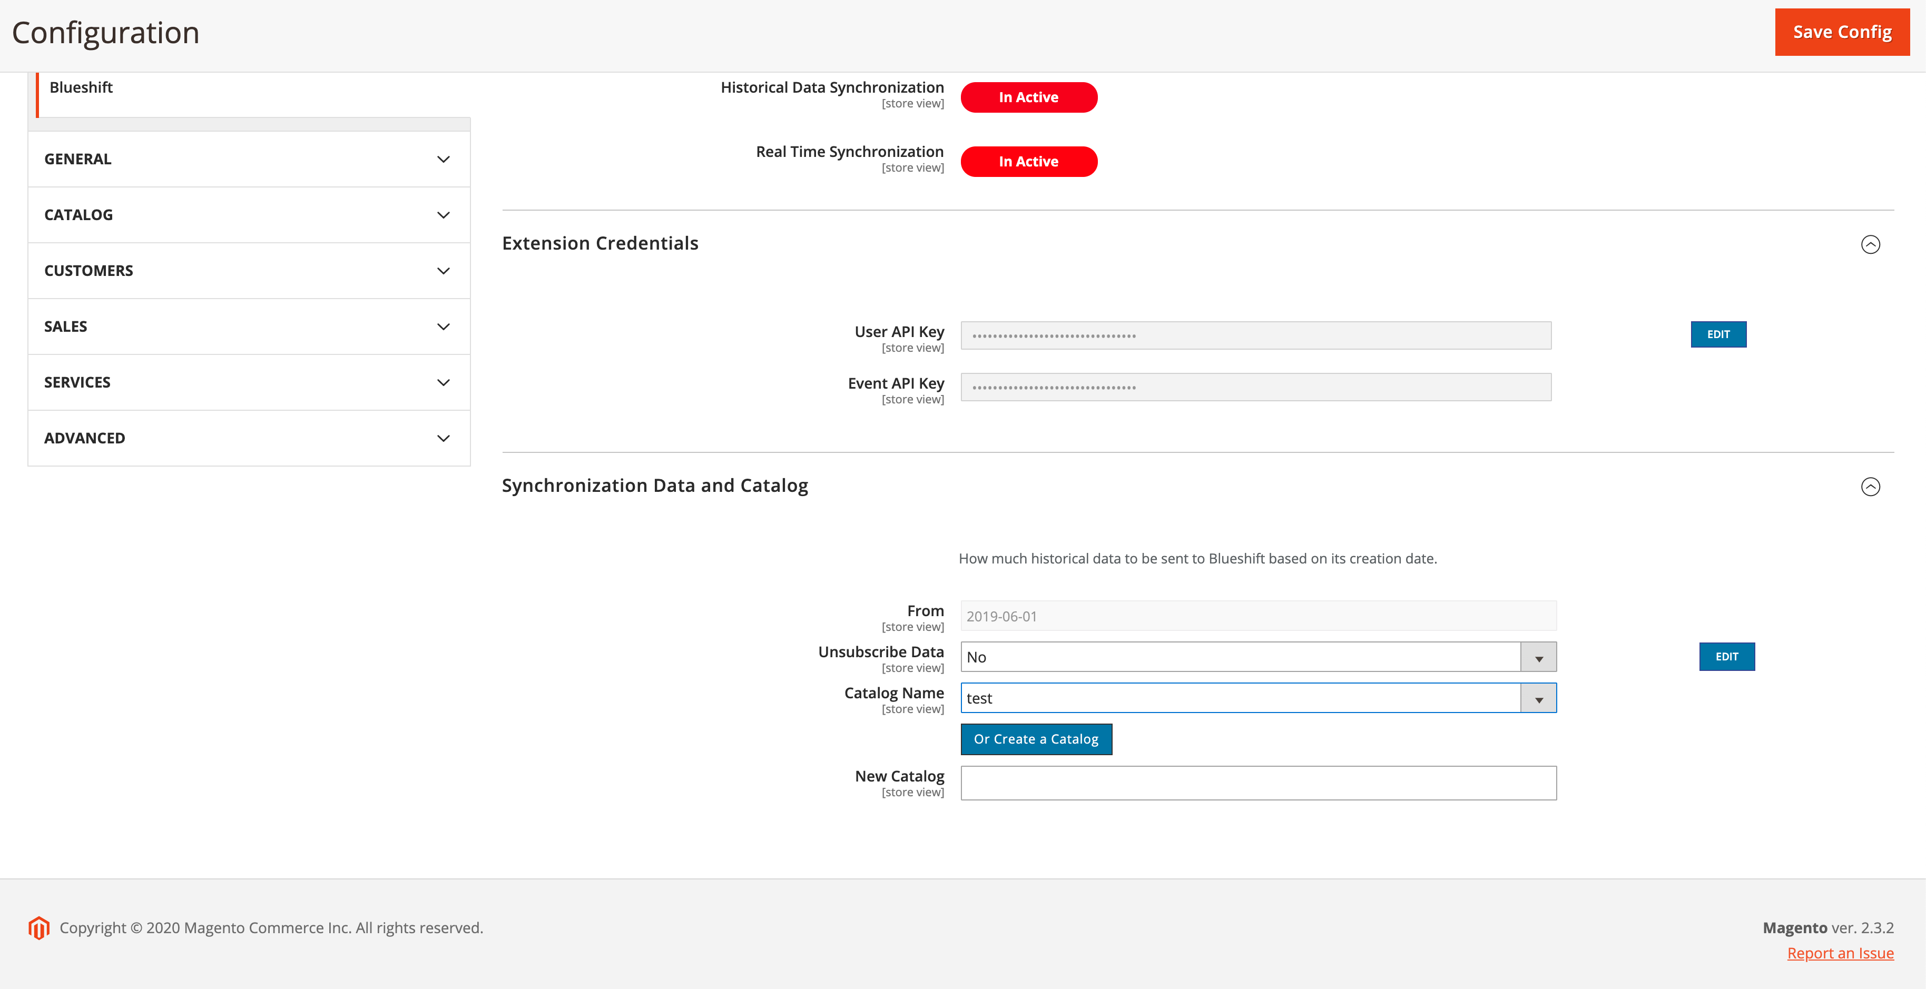Collapse the Extension Credentials section icon
The height and width of the screenshot is (989, 1926).
click(1870, 244)
